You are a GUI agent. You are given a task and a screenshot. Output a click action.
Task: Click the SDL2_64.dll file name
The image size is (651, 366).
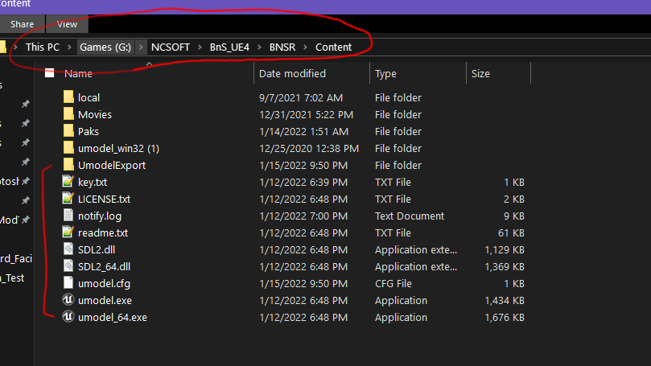pyautogui.click(x=105, y=267)
